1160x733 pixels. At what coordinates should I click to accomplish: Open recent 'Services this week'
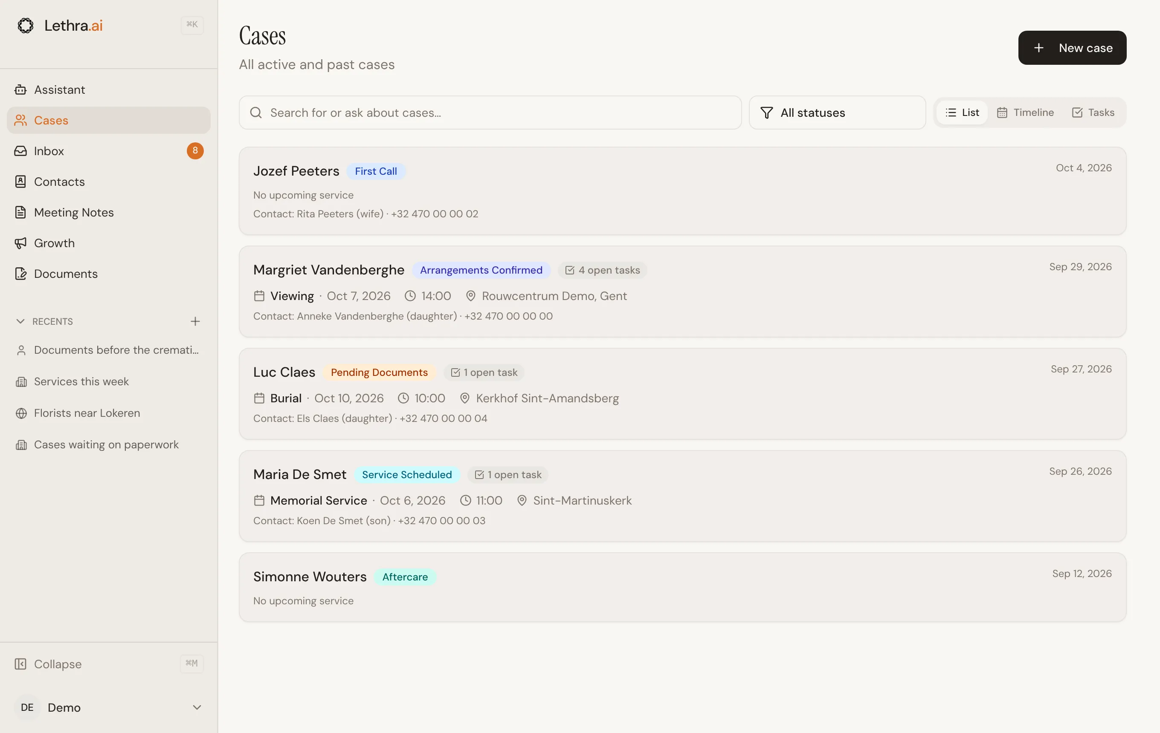(x=108, y=382)
